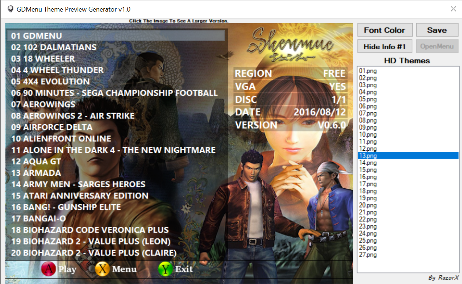Select 16.png in HD Themes list
The image size is (462, 284).
(408, 177)
